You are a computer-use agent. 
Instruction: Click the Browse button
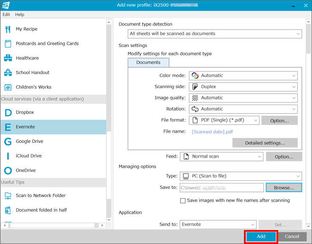click(x=284, y=188)
